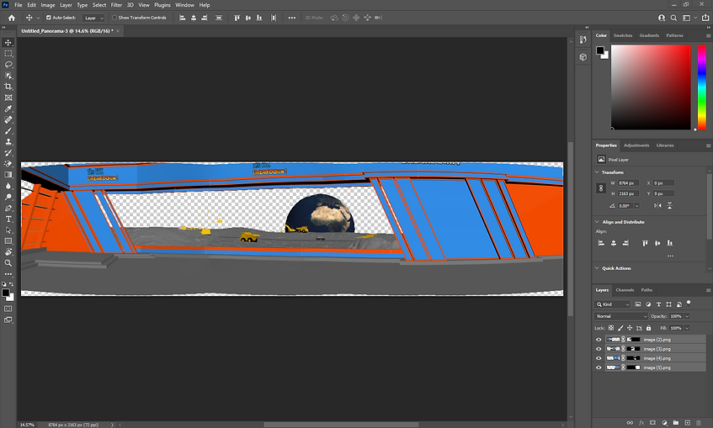This screenshot has height=428, width=713.
Task: Choose the Horizontal Type tool
Action: click(x=8, y=219)
